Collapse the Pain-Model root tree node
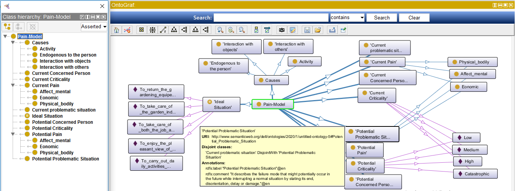The height and width of the screenshot is (191, 515). [5, 37]
